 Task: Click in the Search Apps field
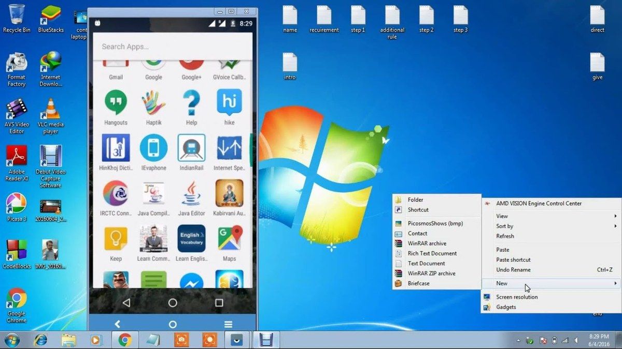[x=173, y=47]
